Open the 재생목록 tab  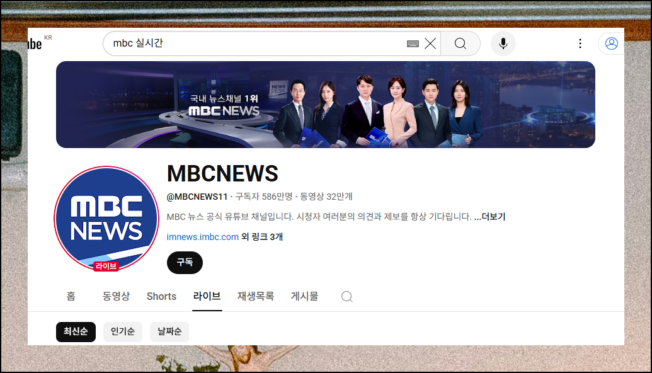coord(255,296)
